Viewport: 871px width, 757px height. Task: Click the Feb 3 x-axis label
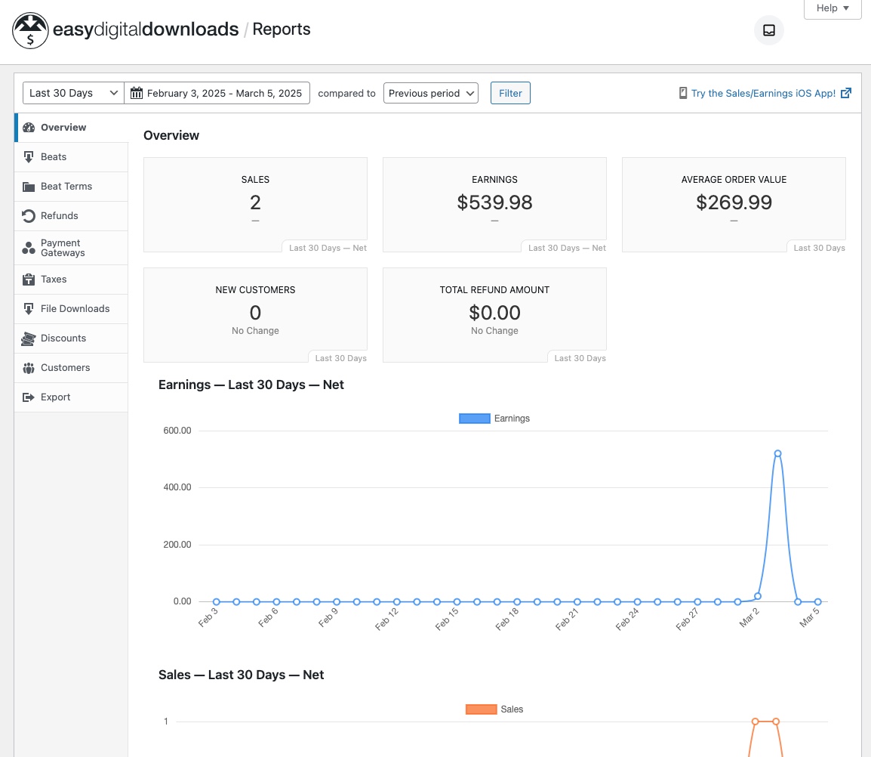point(208,617)
